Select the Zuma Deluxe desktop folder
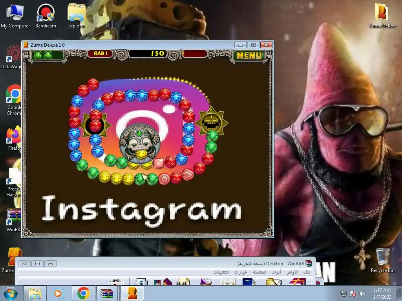This screenshot has height=301, width=402. 382,16
